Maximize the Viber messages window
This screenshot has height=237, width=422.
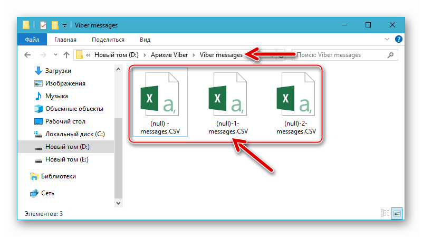point(368,25)
